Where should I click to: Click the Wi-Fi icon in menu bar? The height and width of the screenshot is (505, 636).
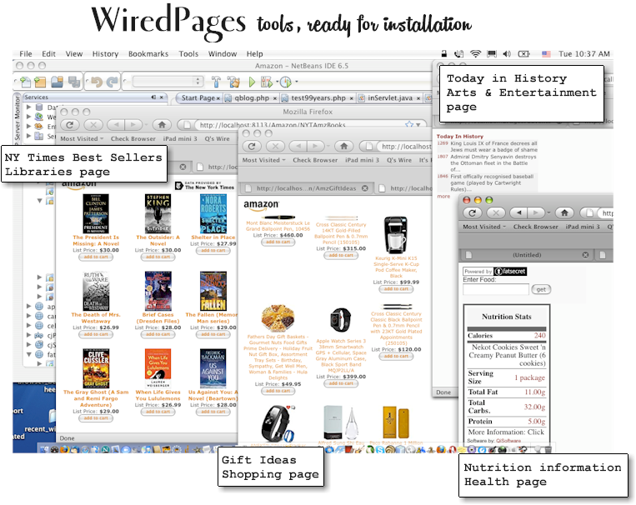coord(475,54)
